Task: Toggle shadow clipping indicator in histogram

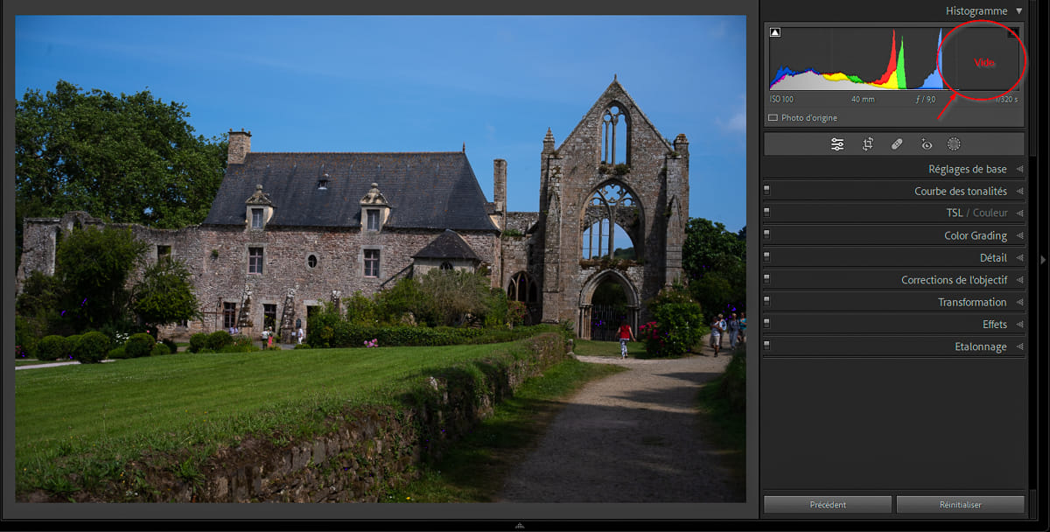Action: (x=775, y=33)
